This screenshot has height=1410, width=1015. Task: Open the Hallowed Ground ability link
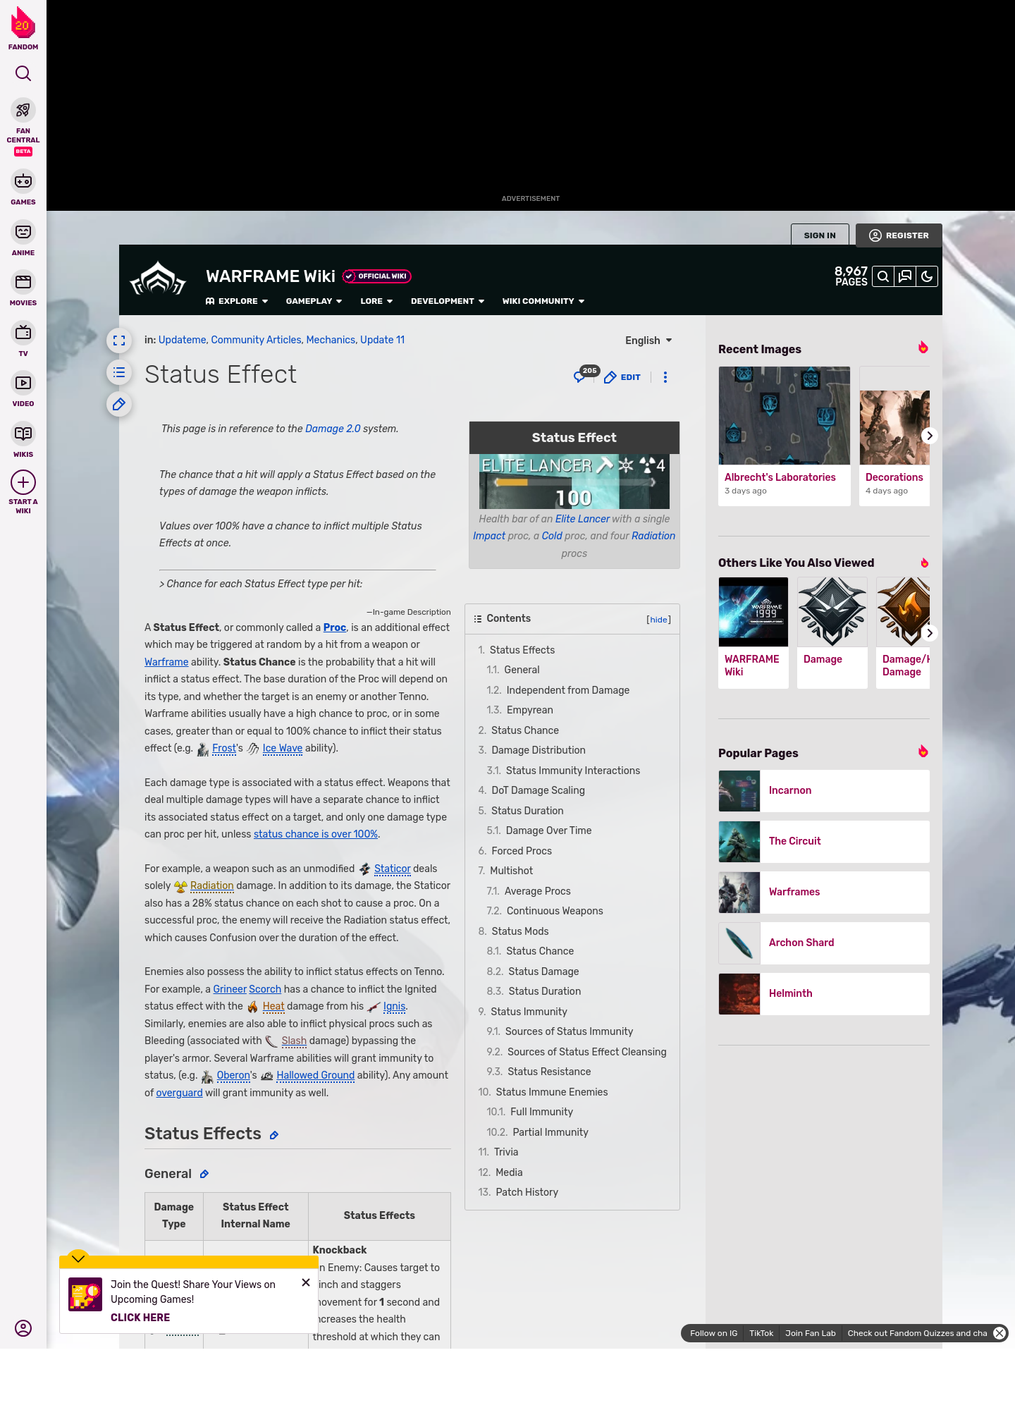click(315, 1075)
